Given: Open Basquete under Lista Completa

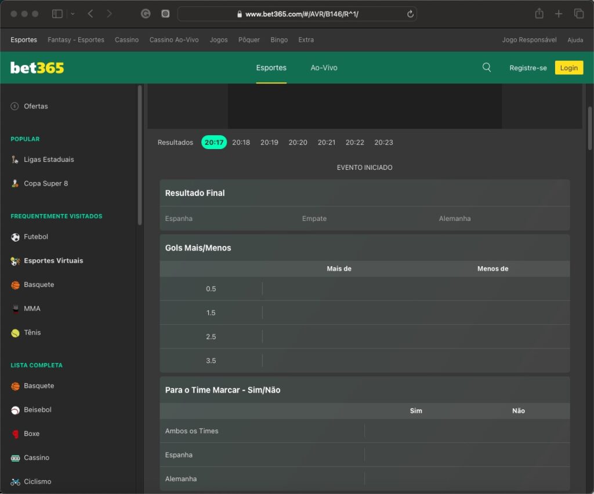Looking at the screenshot, I should (39, 386).
